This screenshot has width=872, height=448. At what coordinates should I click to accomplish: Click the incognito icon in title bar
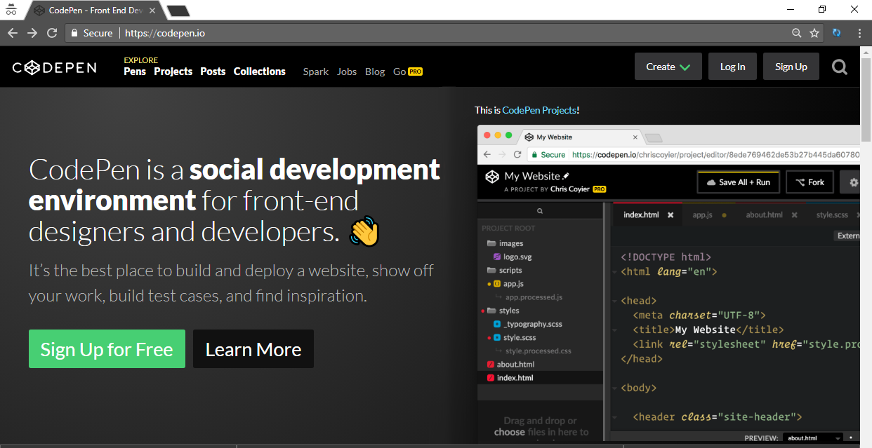coord(12,10)
